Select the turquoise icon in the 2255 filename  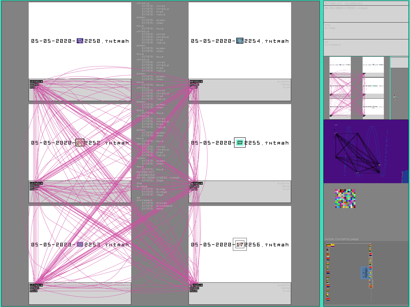(240, 143)
